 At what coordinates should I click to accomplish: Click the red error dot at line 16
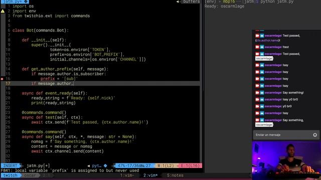coord(2,79)
